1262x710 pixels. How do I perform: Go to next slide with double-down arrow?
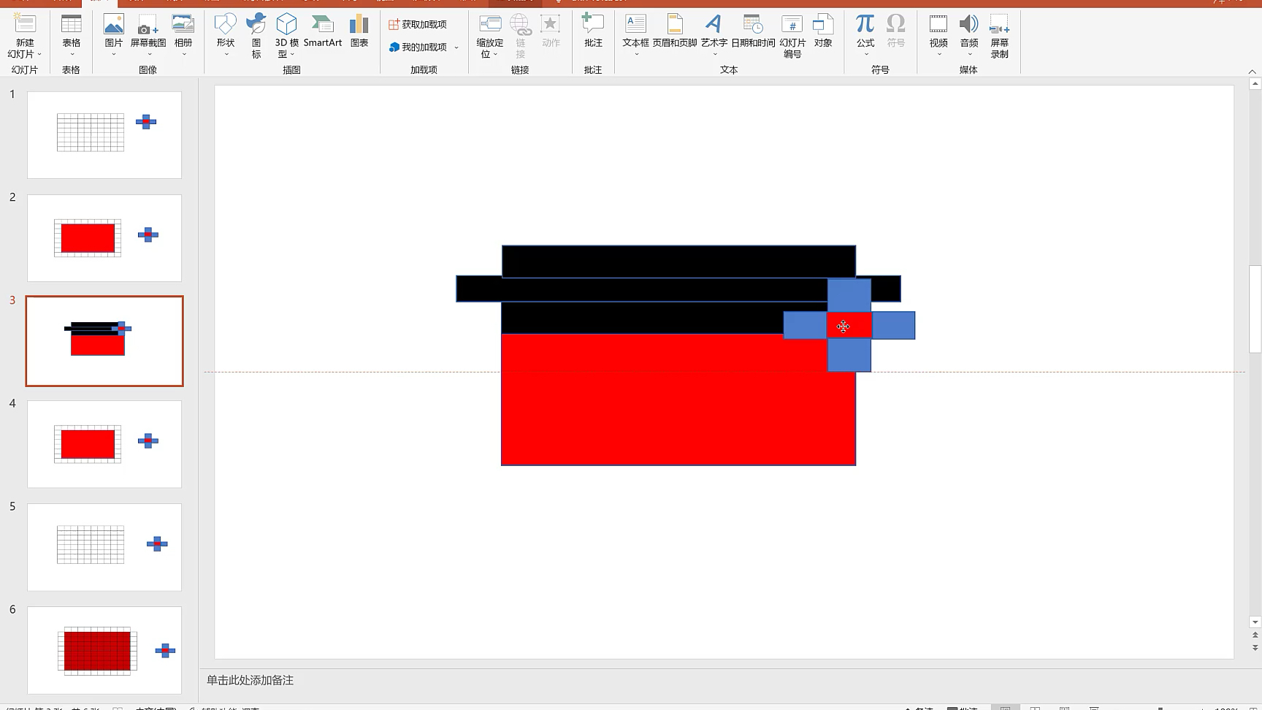[x=1255, y=648]
